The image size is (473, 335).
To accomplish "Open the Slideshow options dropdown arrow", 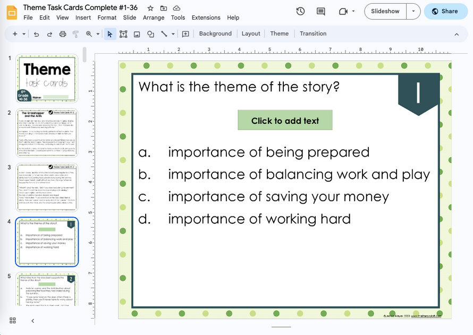I will point(413,11).
